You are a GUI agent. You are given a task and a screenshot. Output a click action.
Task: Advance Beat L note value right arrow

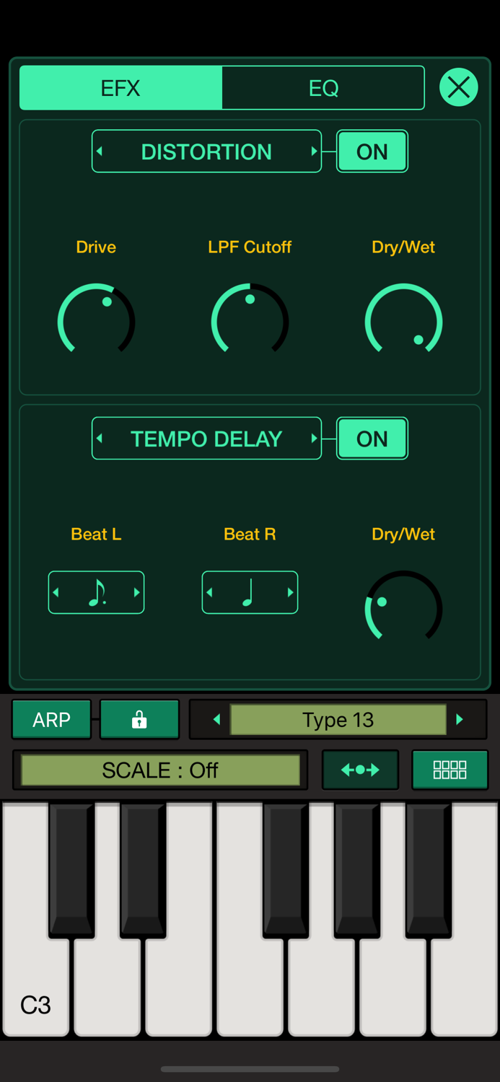click(x=137, y=592)
